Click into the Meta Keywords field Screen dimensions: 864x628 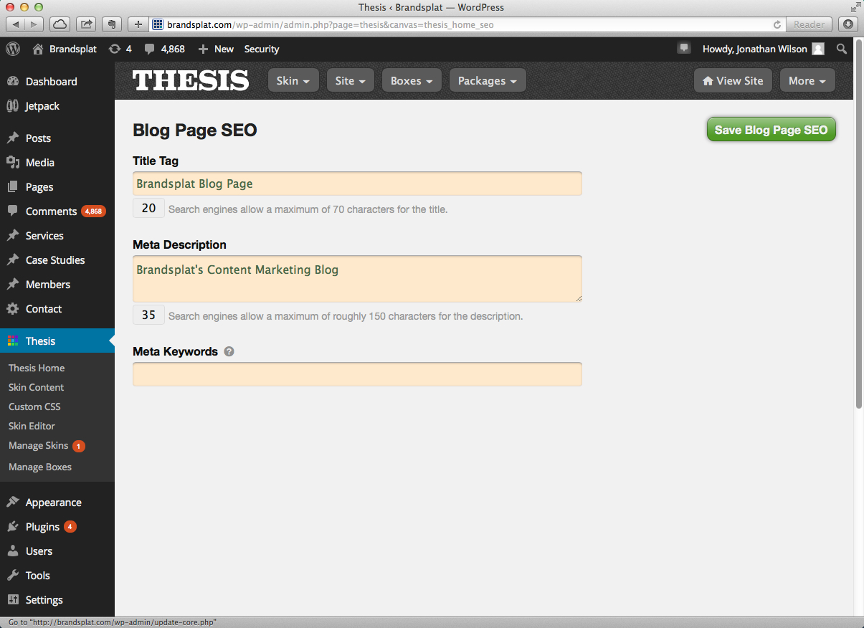357,374
